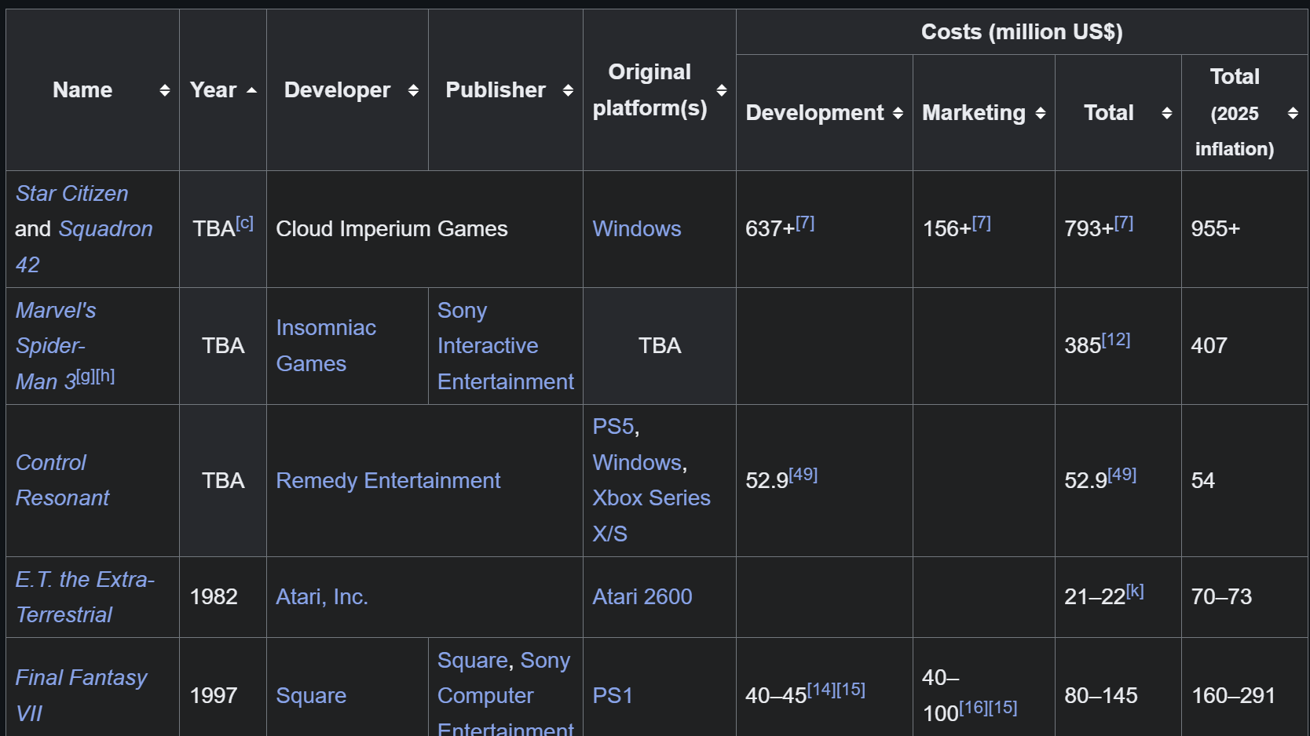Follow footnote [h] after Spider-Man 3
1310x736 pixels.
(105, 376)
